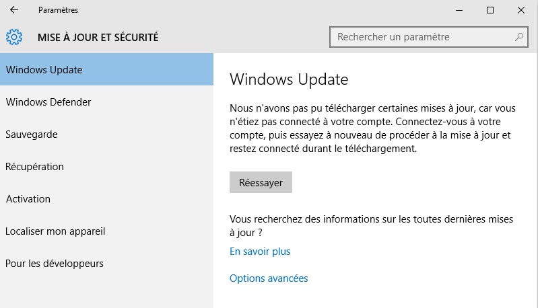Select Localiser mon appareil
This screenshot has height=308, width=538.
[106, 231]
